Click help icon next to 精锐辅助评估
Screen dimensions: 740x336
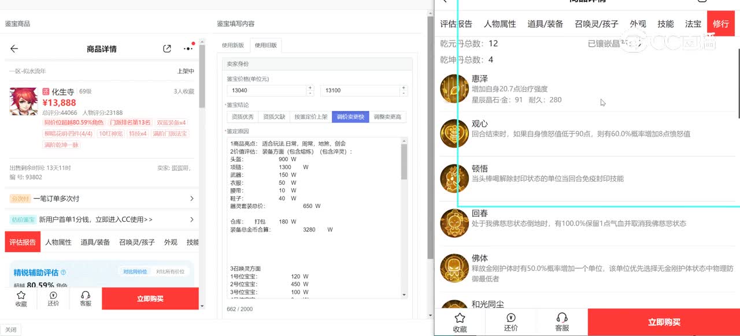click(x=64, y=272)
